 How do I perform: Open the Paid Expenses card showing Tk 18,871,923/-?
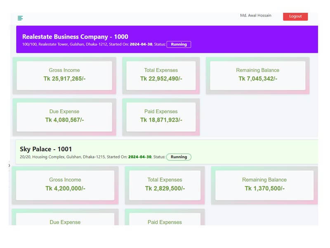pyautogui.click(x=161, y=117)
